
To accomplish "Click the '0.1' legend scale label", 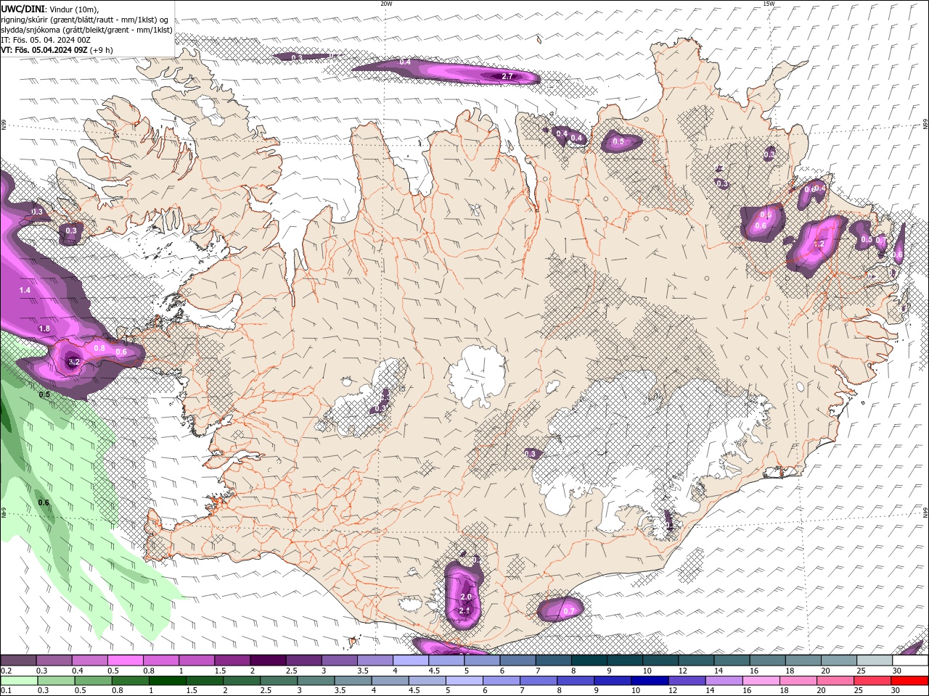I will click(x=6, y=691).
